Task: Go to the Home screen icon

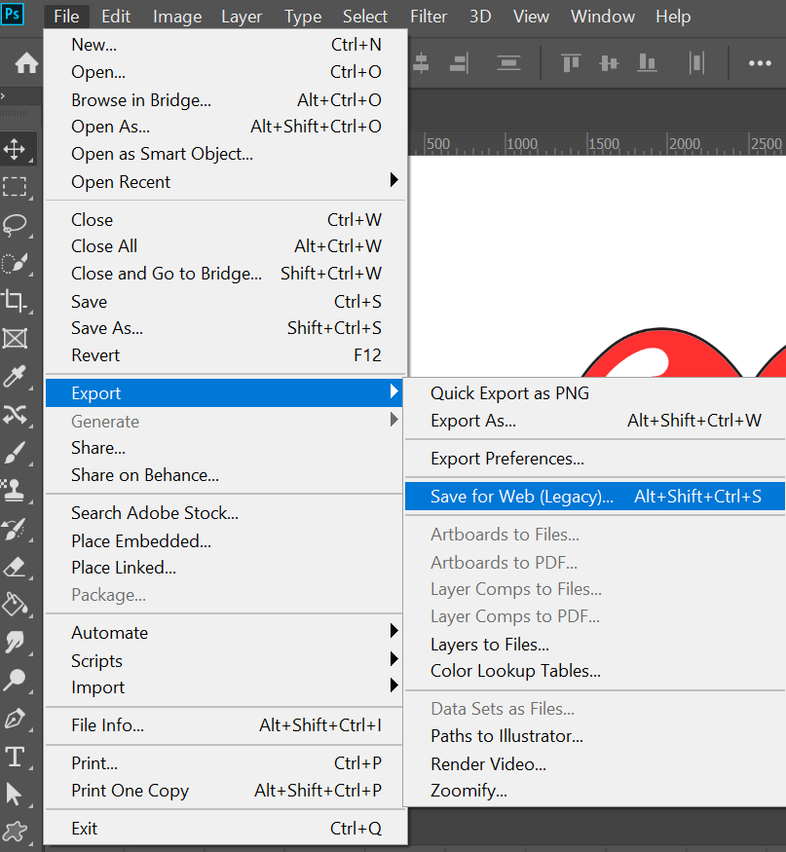Action: [26, 63]
